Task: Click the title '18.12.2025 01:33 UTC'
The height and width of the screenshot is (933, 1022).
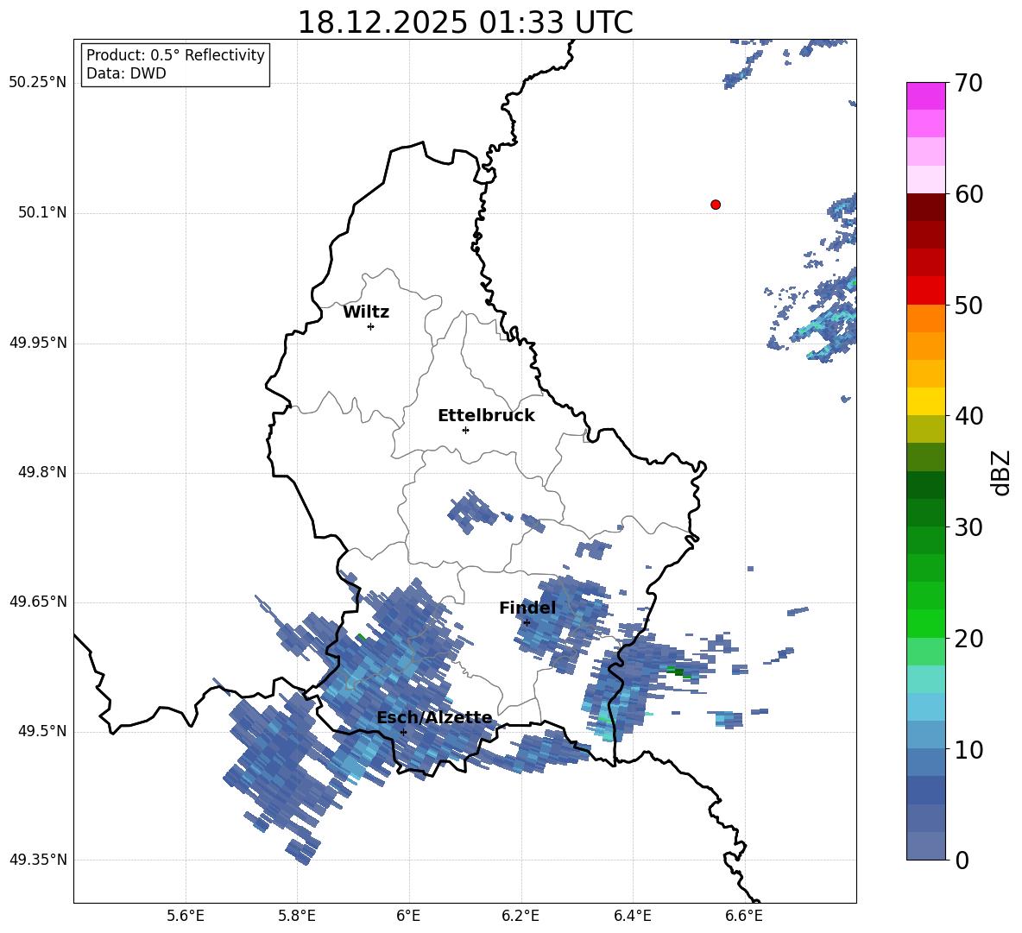Action: [x=465, y=22]
